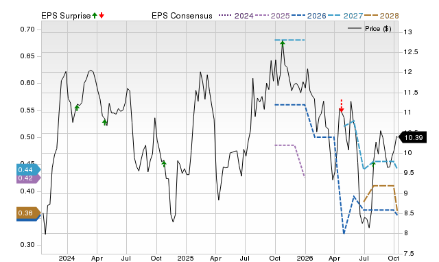Toggle the 2024 EPS consensus series in the legend
This screenshot has height=262, width=439.
(x=236, y=16)
